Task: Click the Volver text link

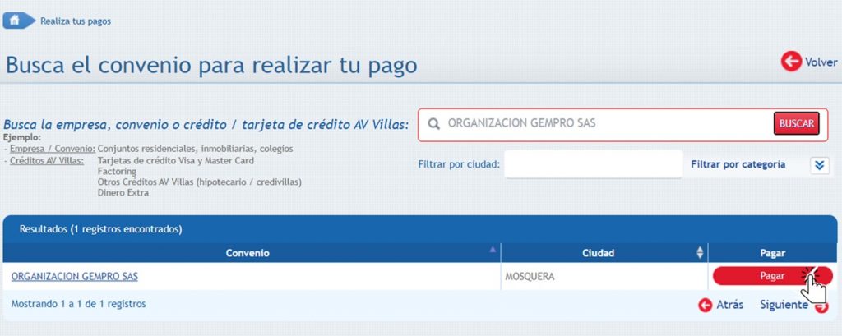Action: (821, 62)
